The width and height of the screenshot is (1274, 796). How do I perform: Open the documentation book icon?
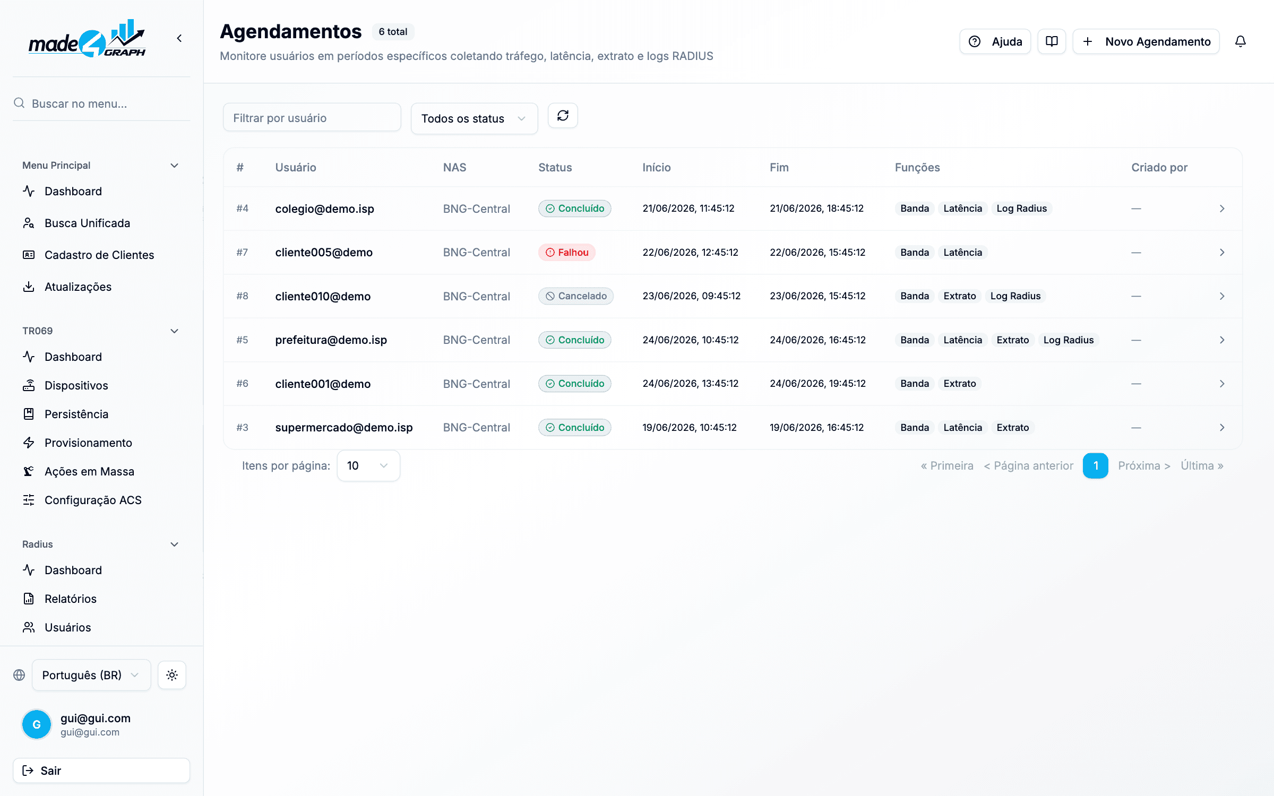click(1052, 41)
